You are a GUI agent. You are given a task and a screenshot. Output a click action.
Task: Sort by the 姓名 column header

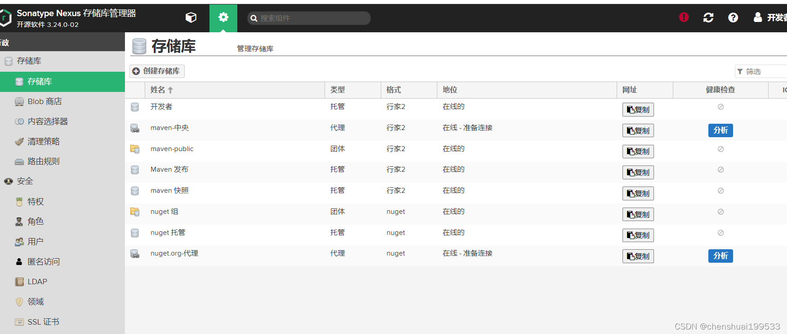[235, 90]
